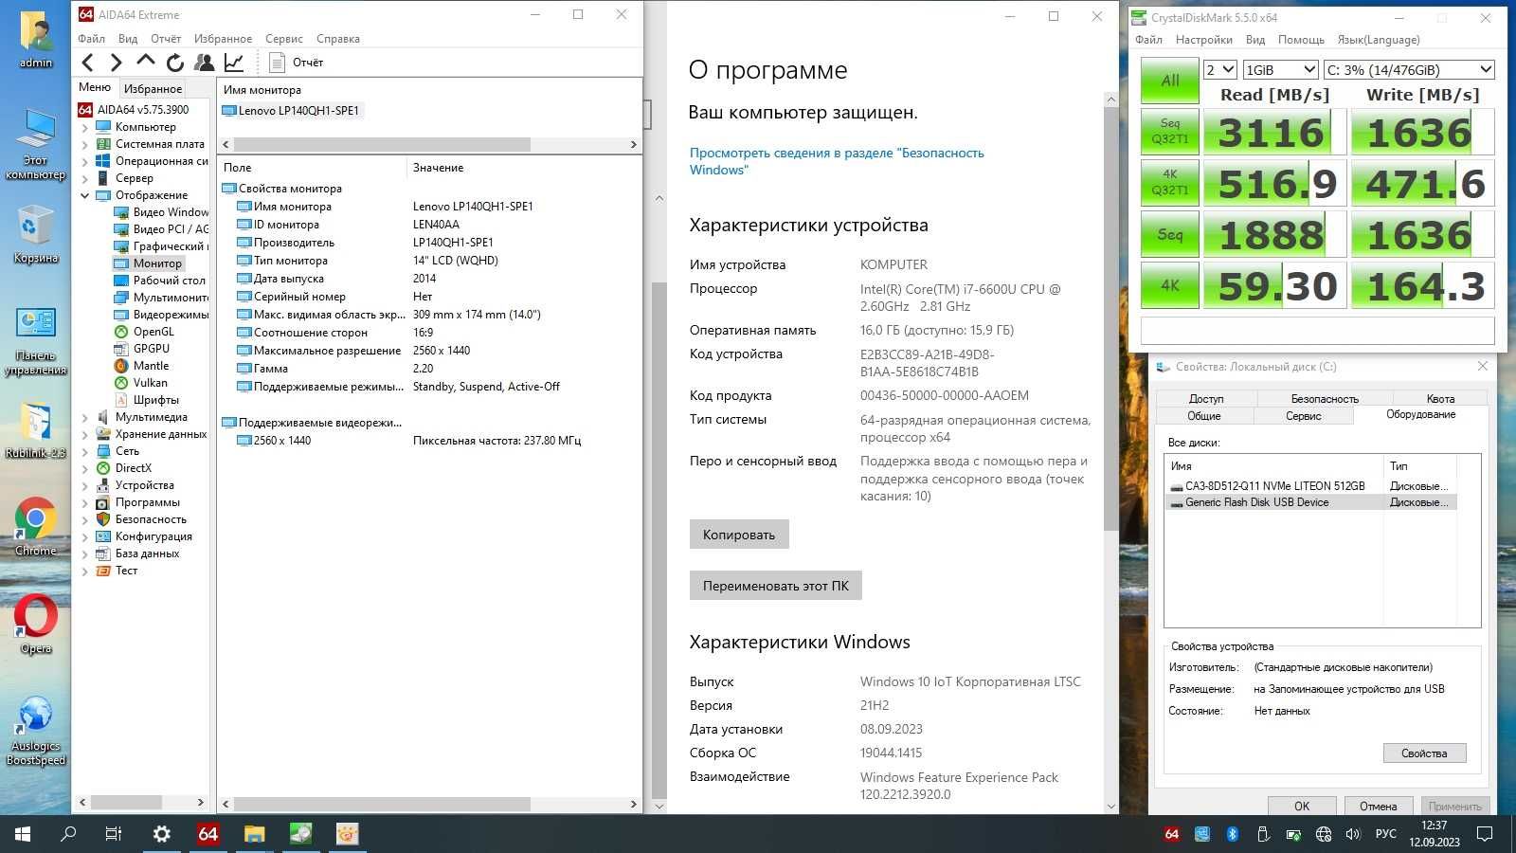1516x853 pixels.
Task: Click Копировать button in About page
Action: pos(739,535)
